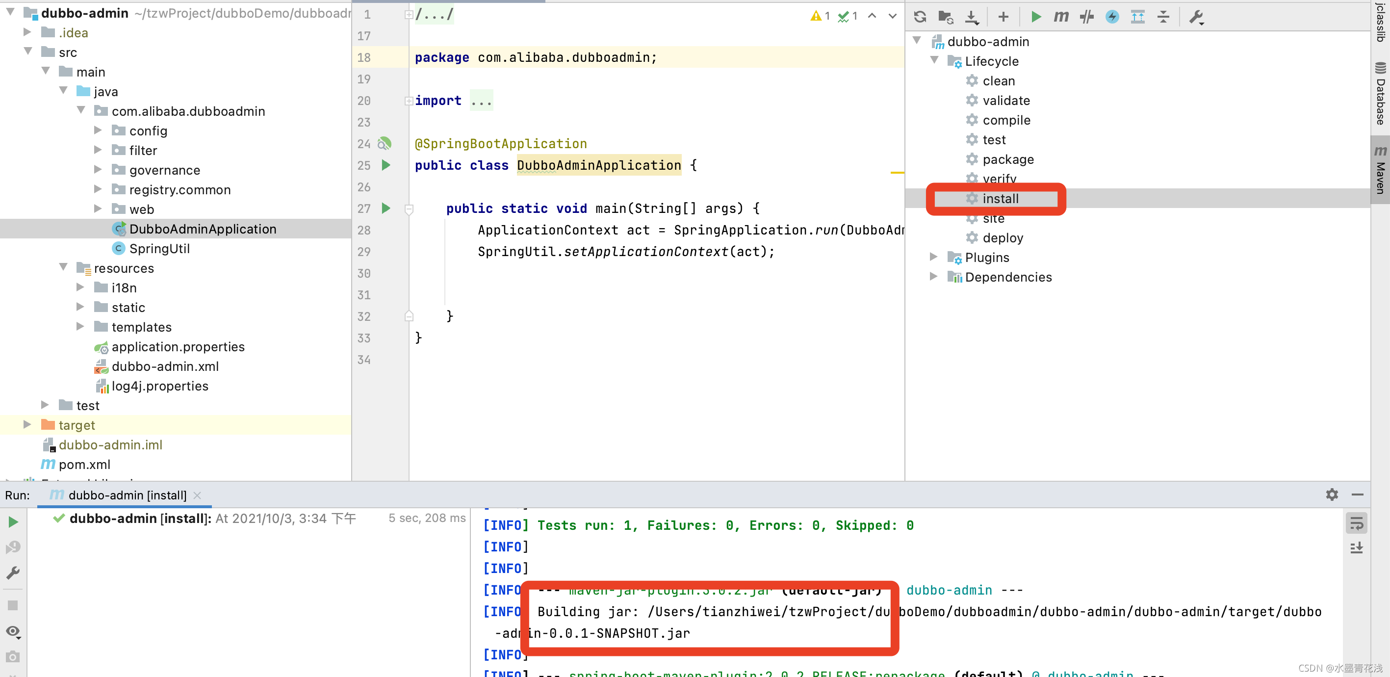The width and height of the screenshot is (1390, 677).
Task: Collapse the src folder in project tree
Action: tap(28, 52)
